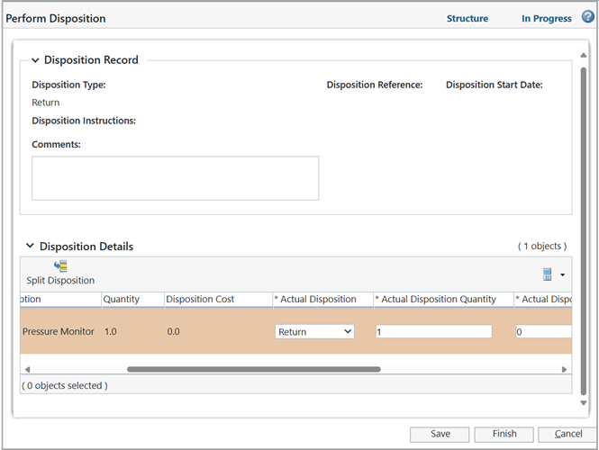Click the vertical scrollbar thumb
The image size is (599, 450).
pyautogui.click(x=584, y=231)
